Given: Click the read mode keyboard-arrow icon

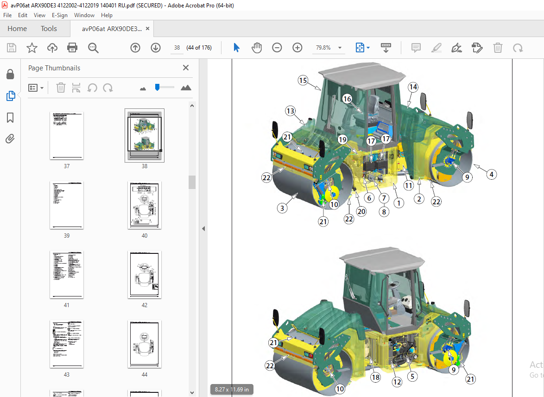Looking at the screenshot, I should click(x=386, y=48).
